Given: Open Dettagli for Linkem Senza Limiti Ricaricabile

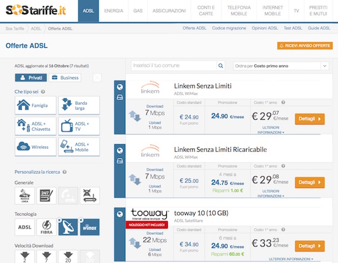Looking at the screenshot, I should (x=310, y=182).
